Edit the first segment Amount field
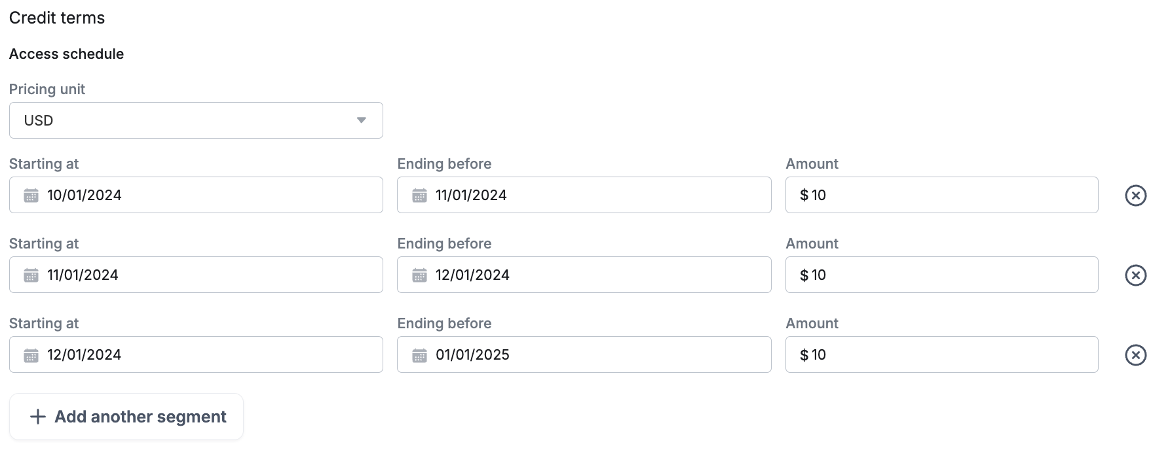Viewport: 1170px width, 463px height. pyautogui.click(x=941, y=195)
